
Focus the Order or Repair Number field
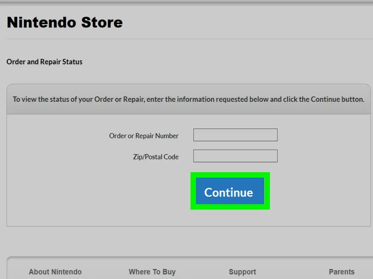click(235, 135)
